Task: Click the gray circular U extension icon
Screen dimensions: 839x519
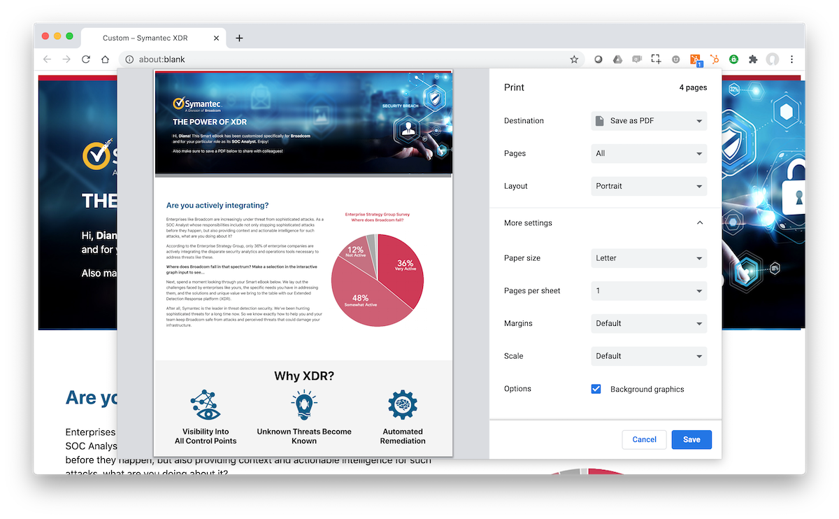Action: point(676,59)
